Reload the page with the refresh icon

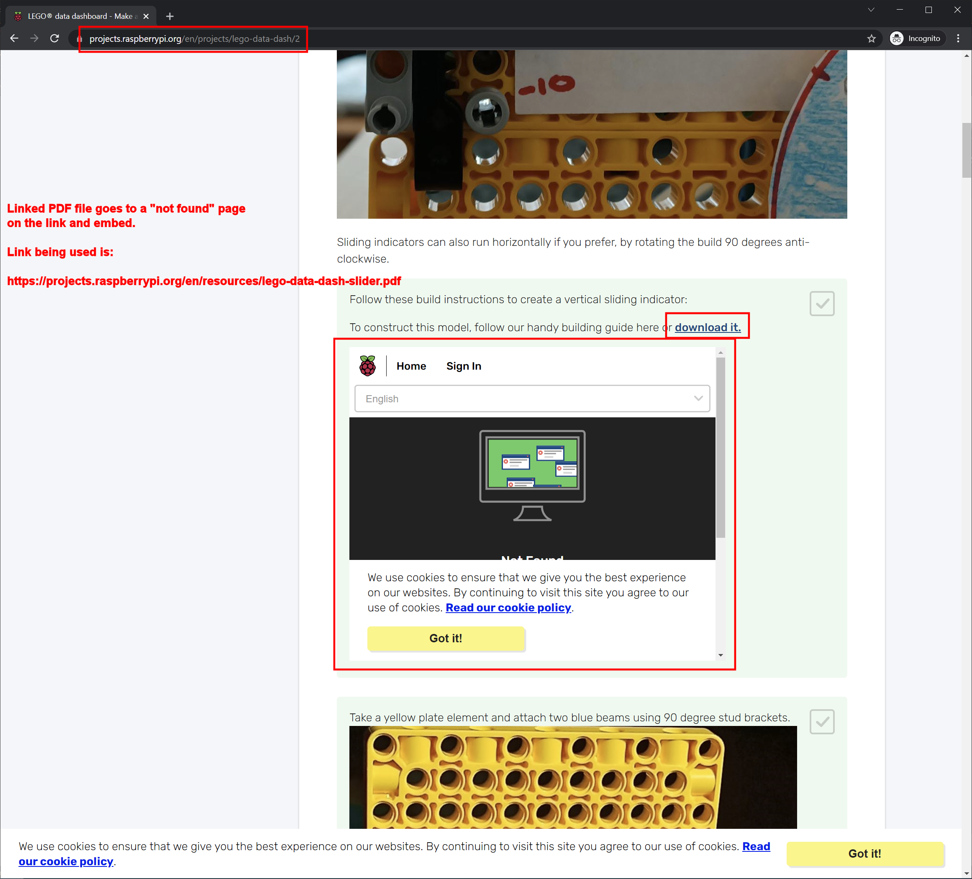tap(54, 38)
